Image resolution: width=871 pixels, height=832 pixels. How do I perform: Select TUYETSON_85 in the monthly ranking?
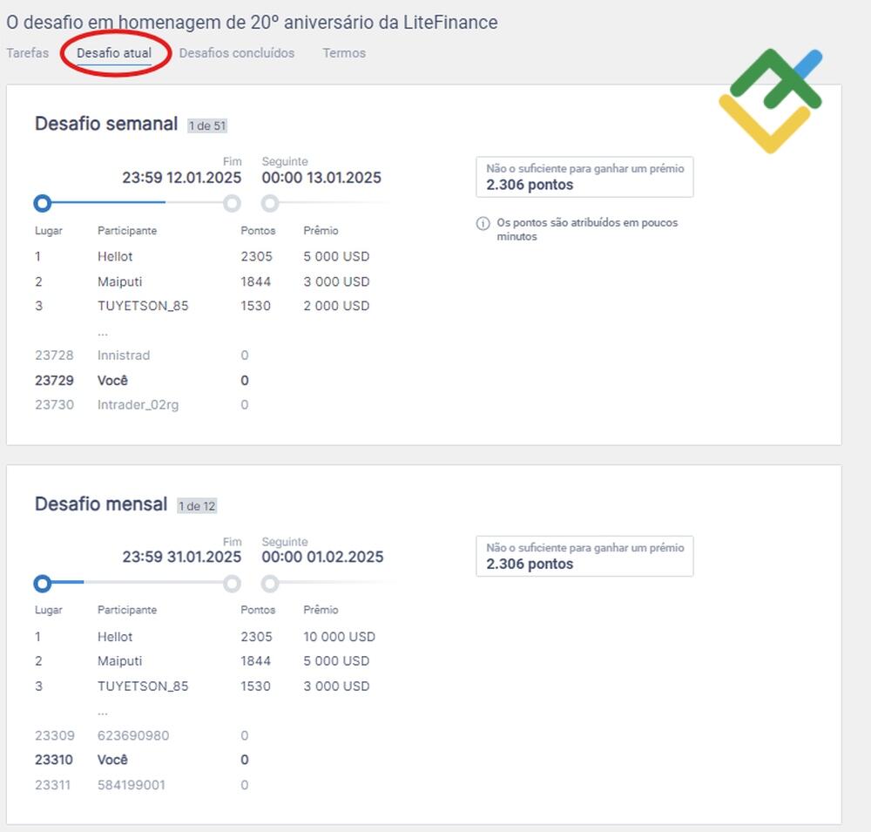tap(143, 686)
